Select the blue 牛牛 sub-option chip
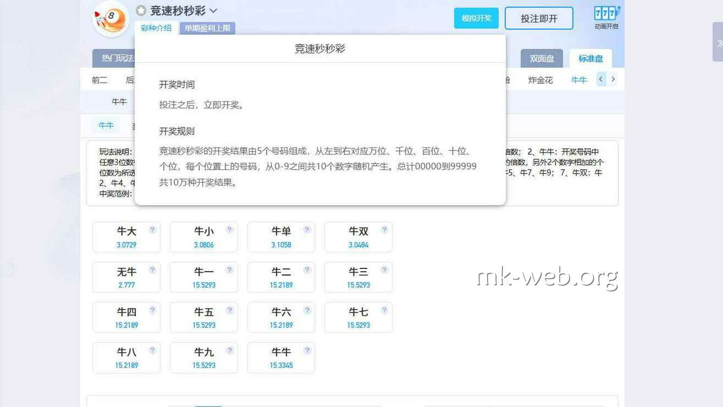The height and width of the screenshot is (407, 723). [x=106, y=125]
